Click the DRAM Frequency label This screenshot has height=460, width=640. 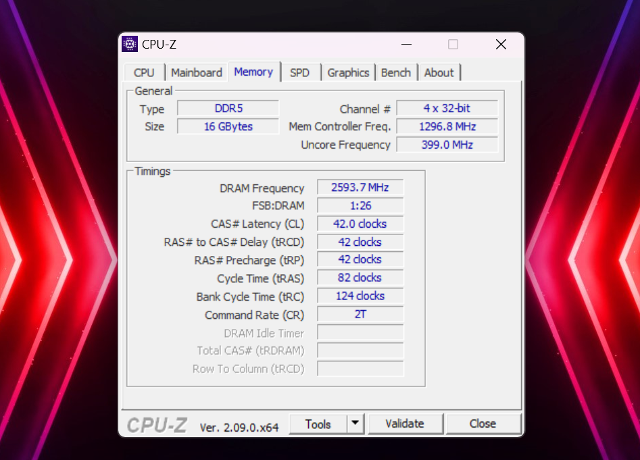tap(262, 188)
